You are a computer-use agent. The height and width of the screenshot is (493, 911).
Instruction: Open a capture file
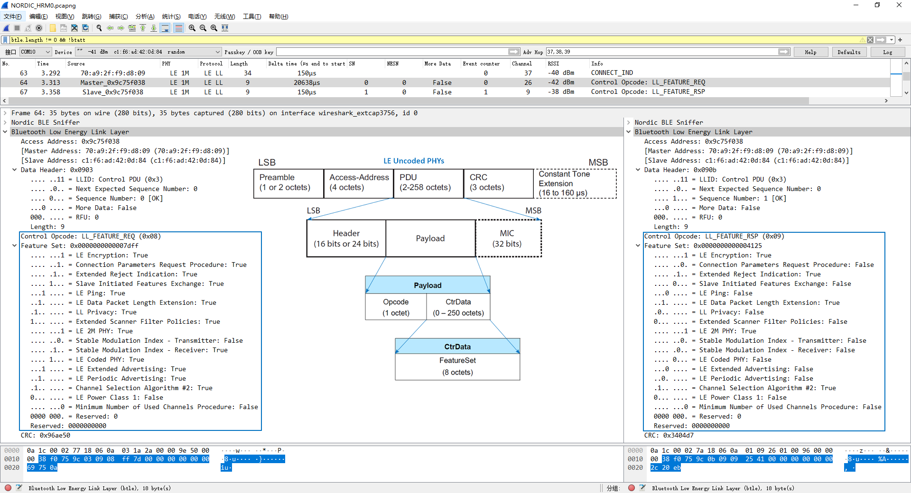(52, 28)
